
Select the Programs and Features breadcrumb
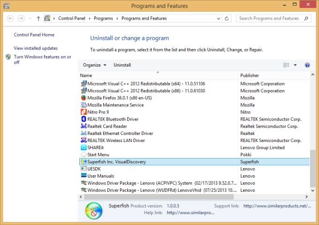tap(144, 18)
